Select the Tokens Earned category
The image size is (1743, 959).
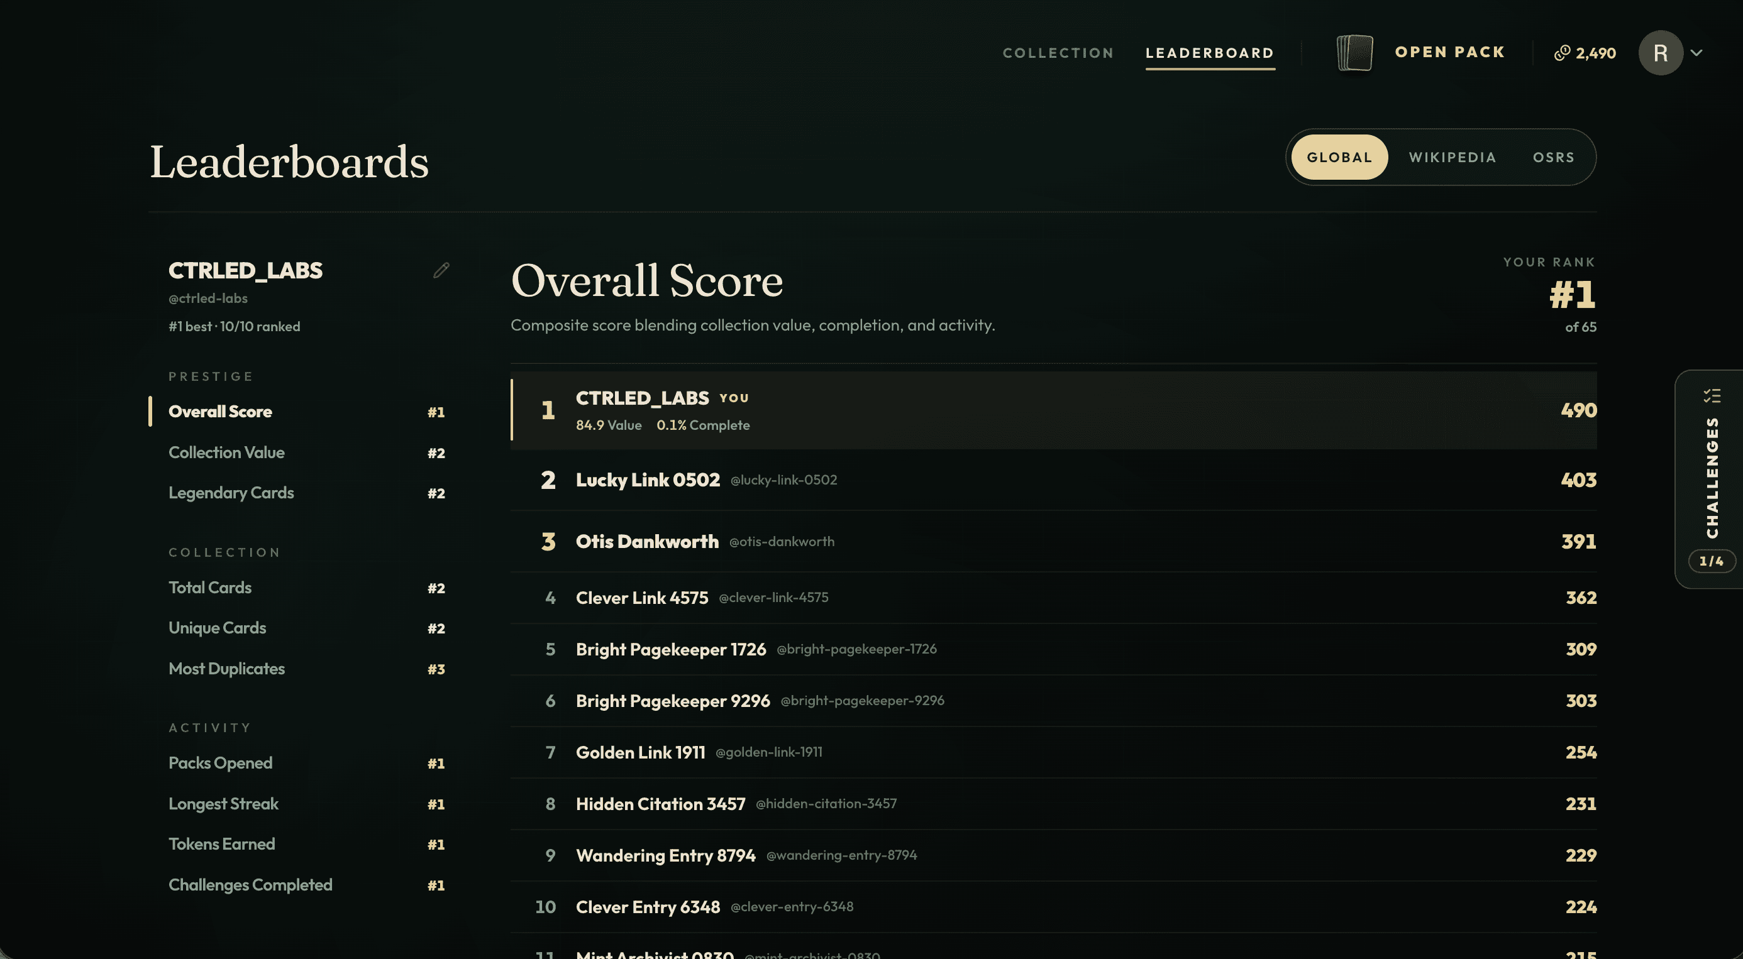pyautogui.click(x=306, y=845)
